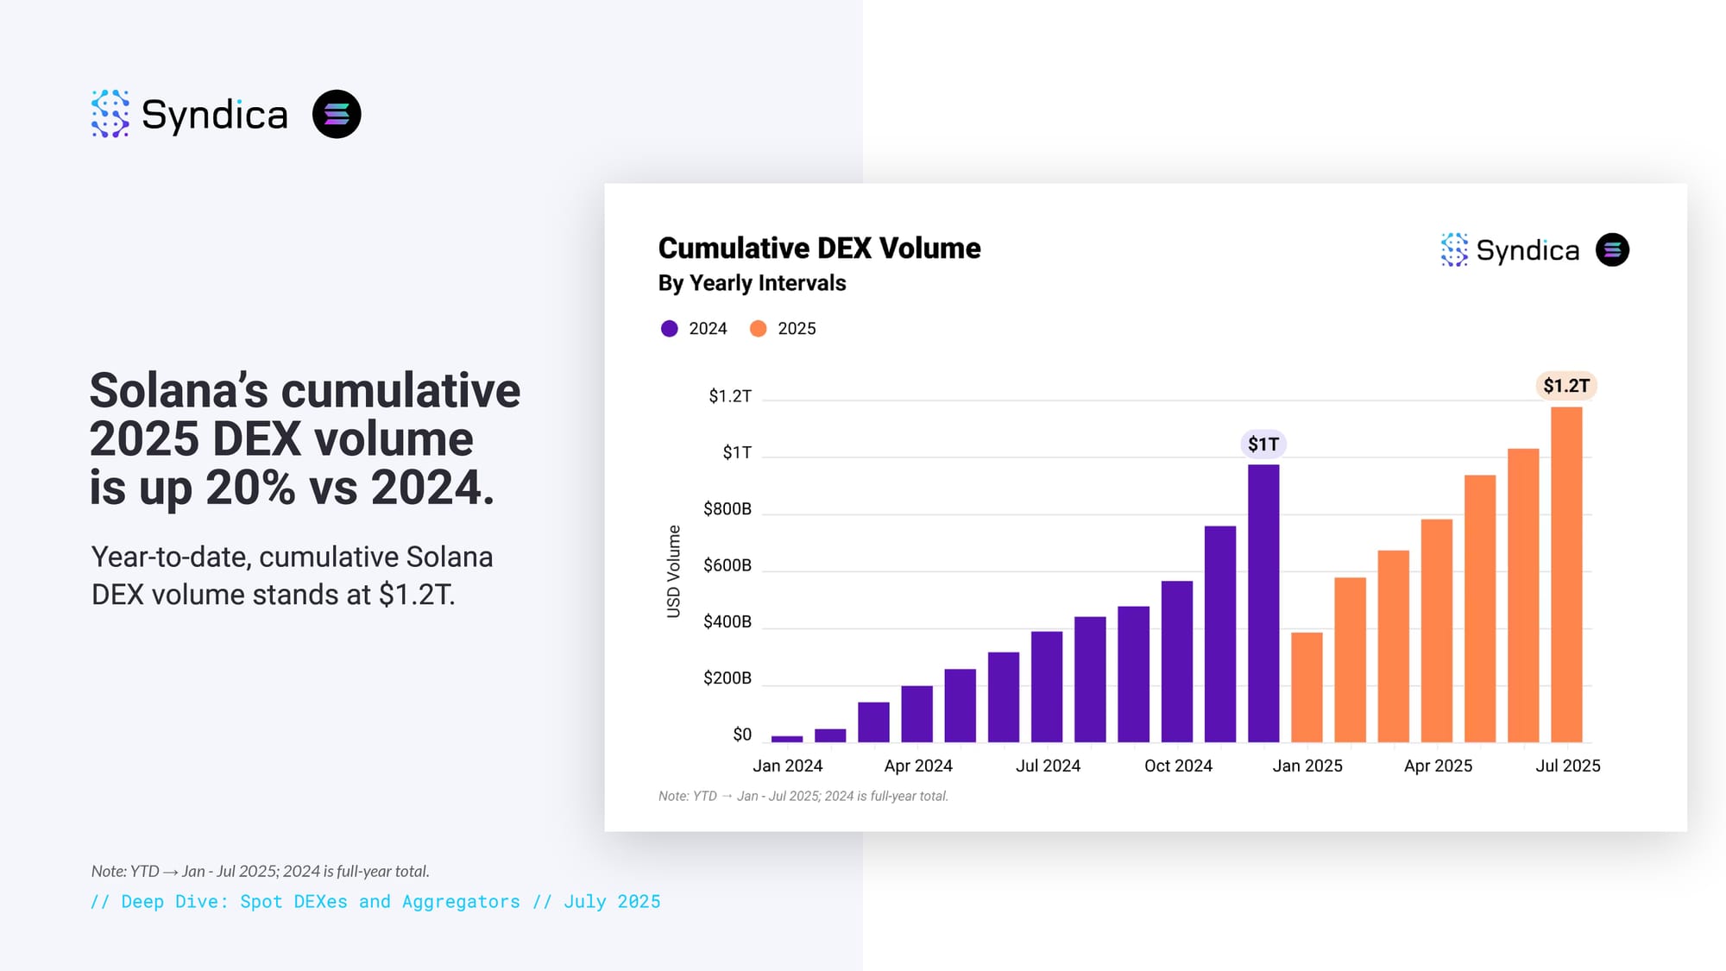Select the tallest 2025 bar labeled $1.2T
Image resolution: width=1726 pixels, height=971 pixels.
(x=1566, y=575)
